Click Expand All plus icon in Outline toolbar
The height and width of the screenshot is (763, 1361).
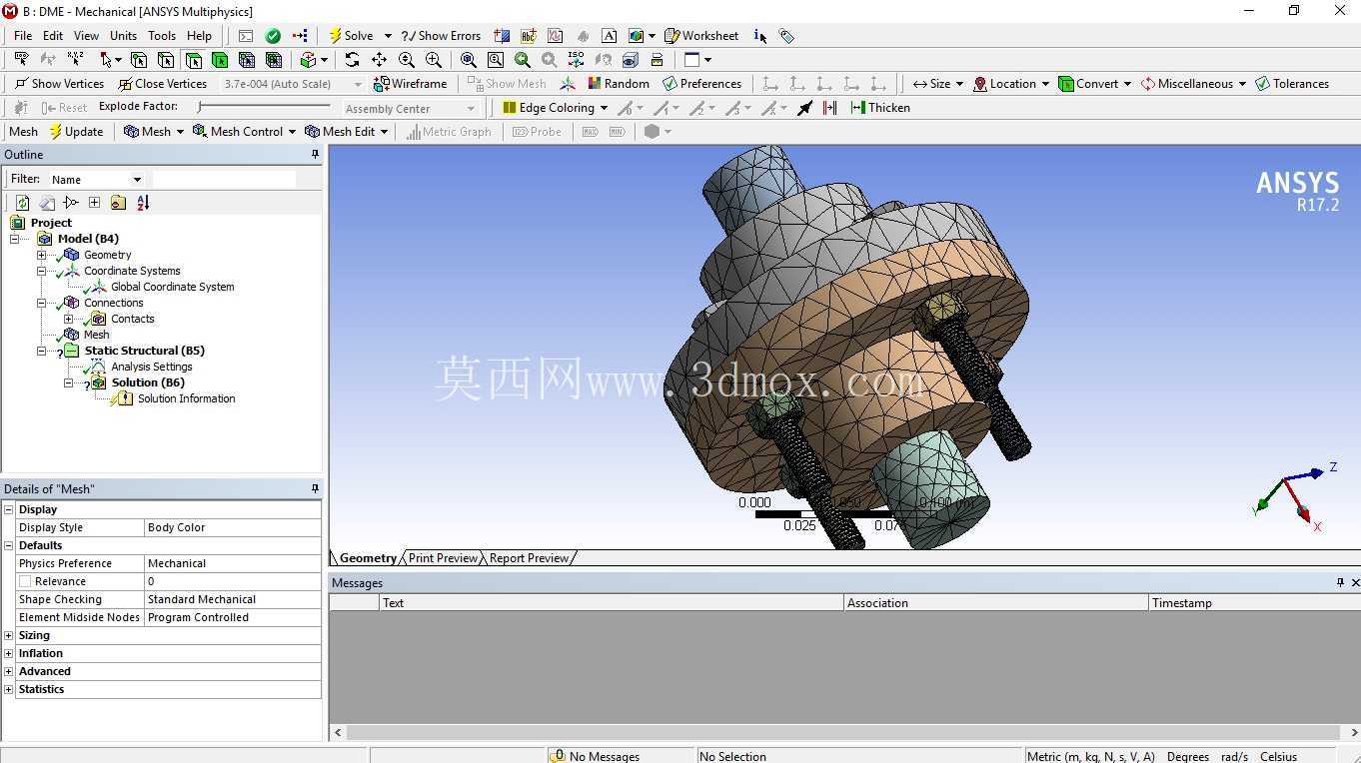click(94, 203)
